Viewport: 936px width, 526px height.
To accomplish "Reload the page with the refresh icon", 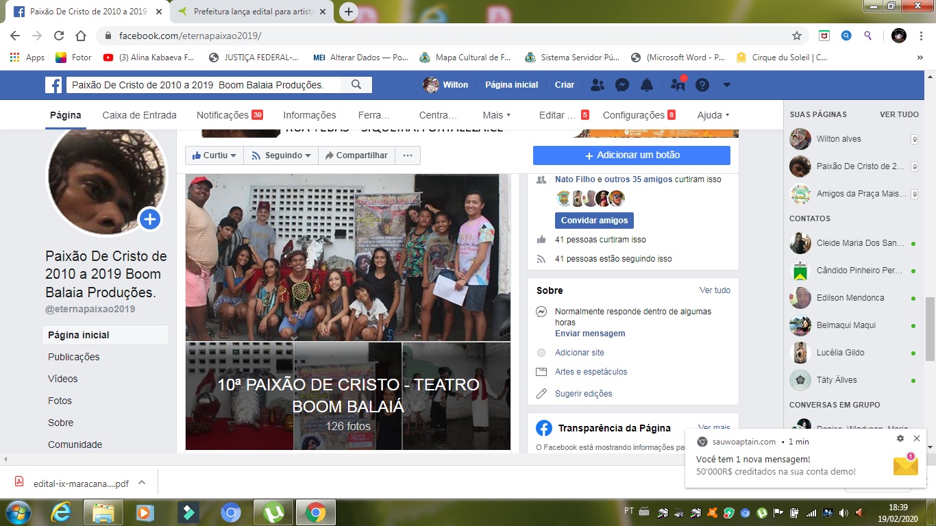I will pos(59,36).
